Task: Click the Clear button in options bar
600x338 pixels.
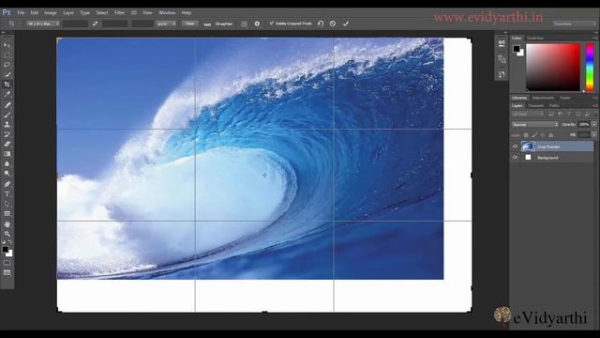Action: [189, 23]
